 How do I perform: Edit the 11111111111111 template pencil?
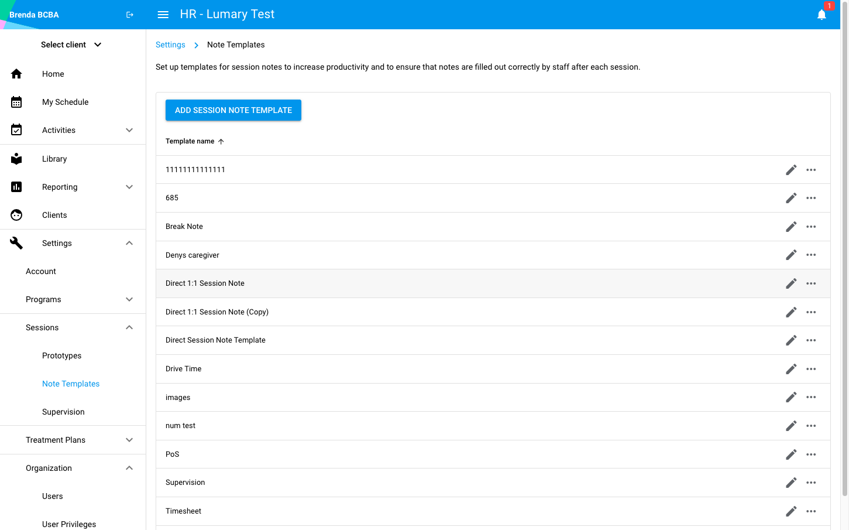point(791,170)
